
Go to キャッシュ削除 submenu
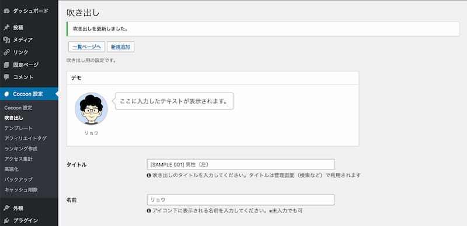click(x=21, y=190)
